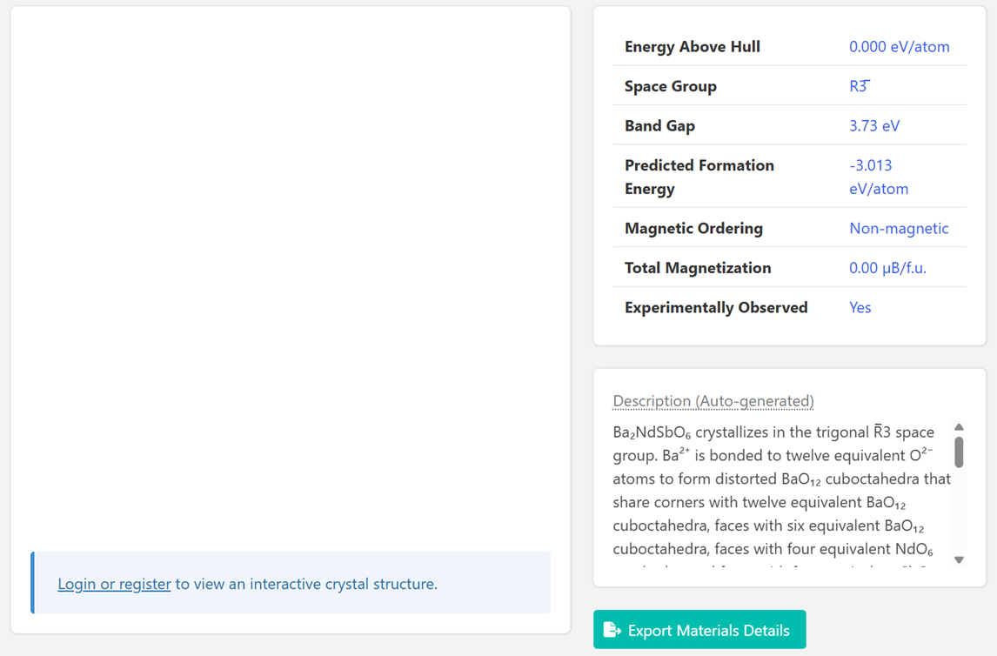
Task: Click the description scrollbar down arrow
Action: tap(959, 560)
